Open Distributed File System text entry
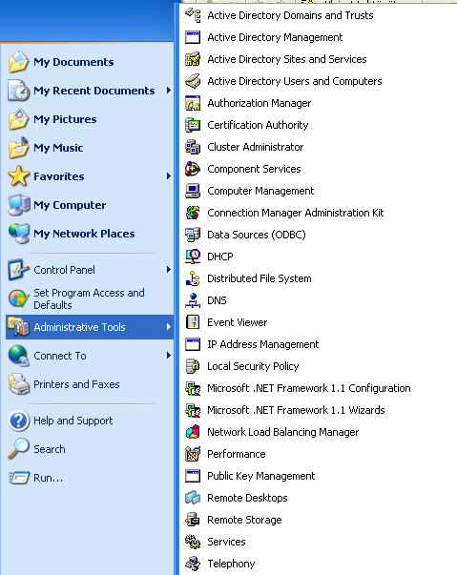Screen dimensions: 457x575 pyautogui.click(x=260, y=278)
